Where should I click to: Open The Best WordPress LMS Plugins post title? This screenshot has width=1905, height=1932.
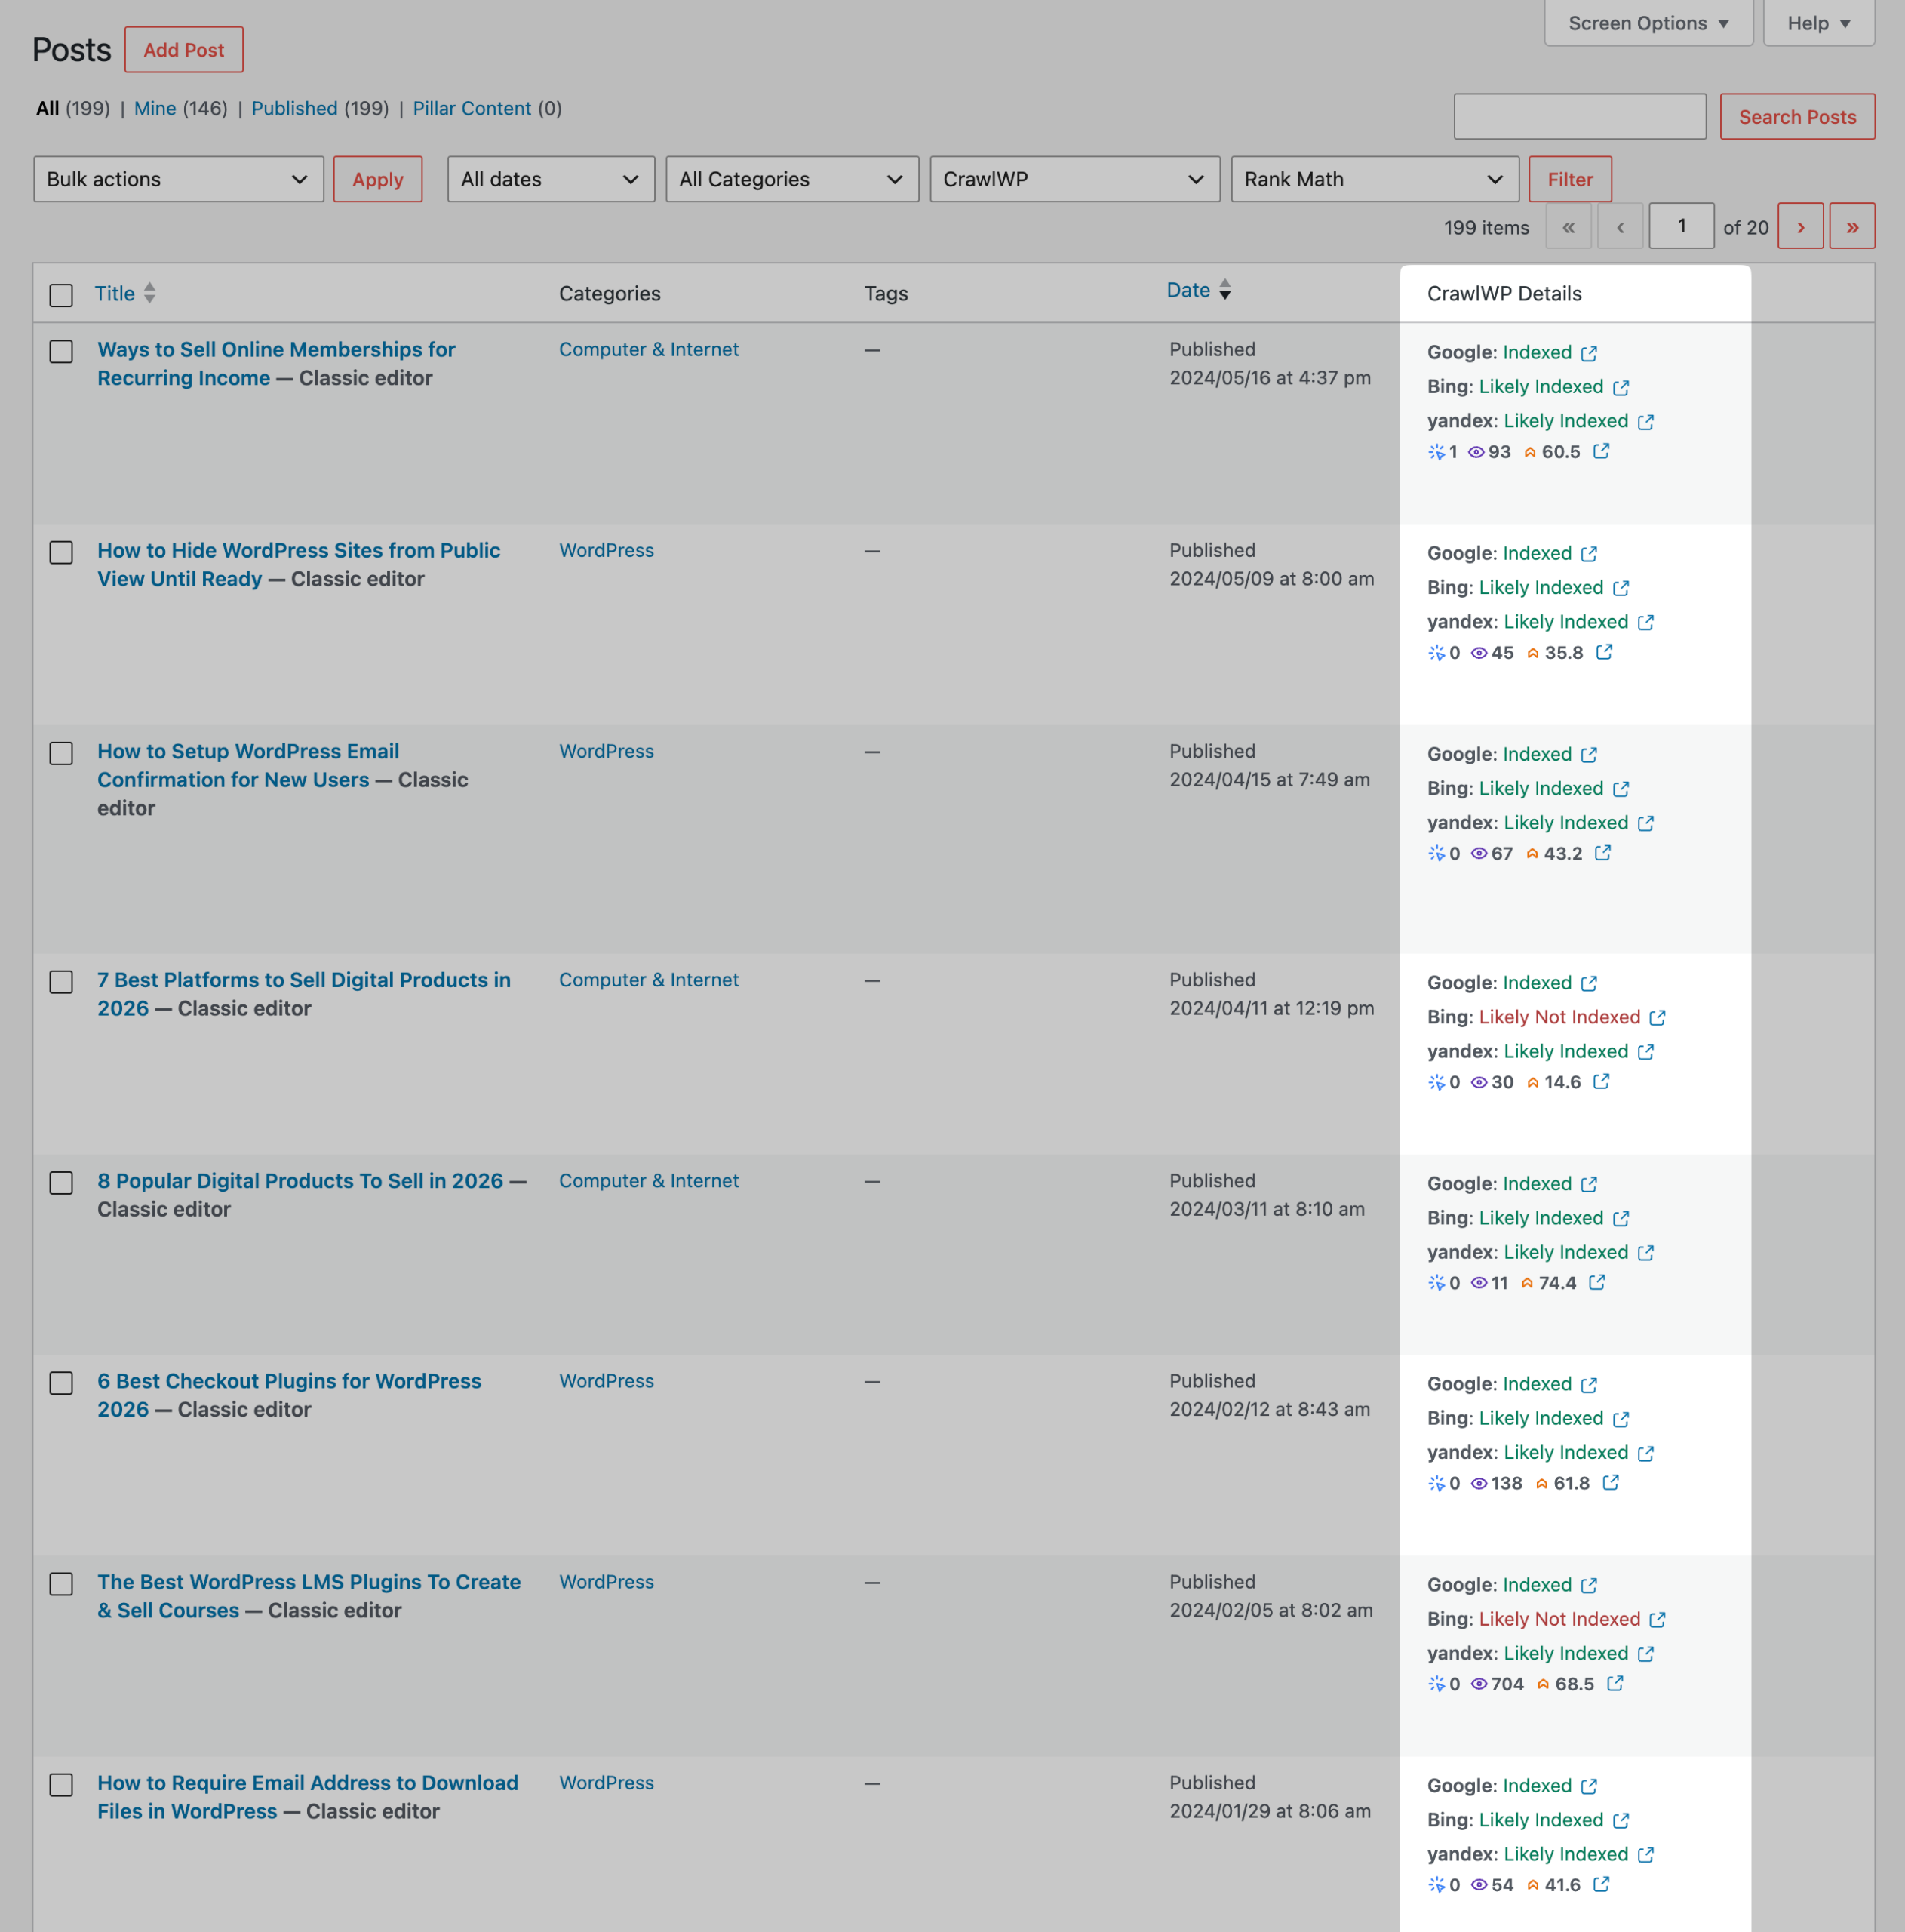click(309, 1596)
